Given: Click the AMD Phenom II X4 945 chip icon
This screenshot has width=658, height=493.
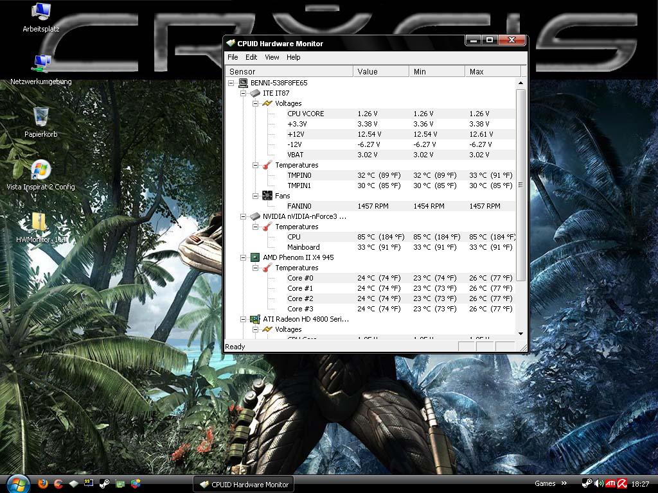Looking at the screenshot, I should pyautogui.click(x=254, y=257).
